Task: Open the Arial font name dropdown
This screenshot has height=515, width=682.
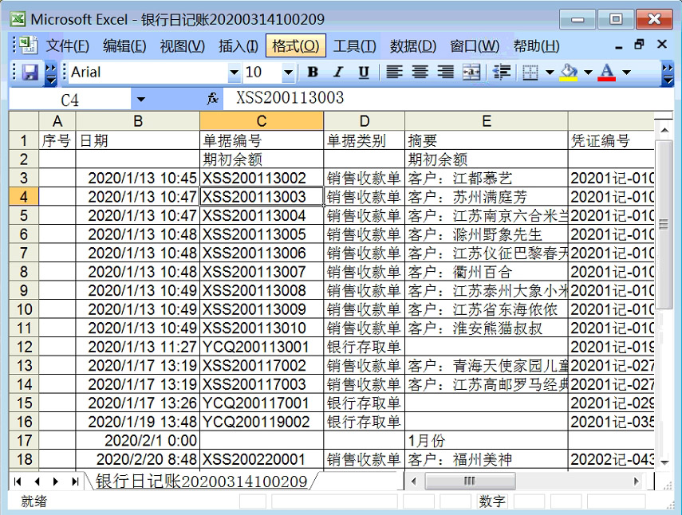Action: click(234, 73)
